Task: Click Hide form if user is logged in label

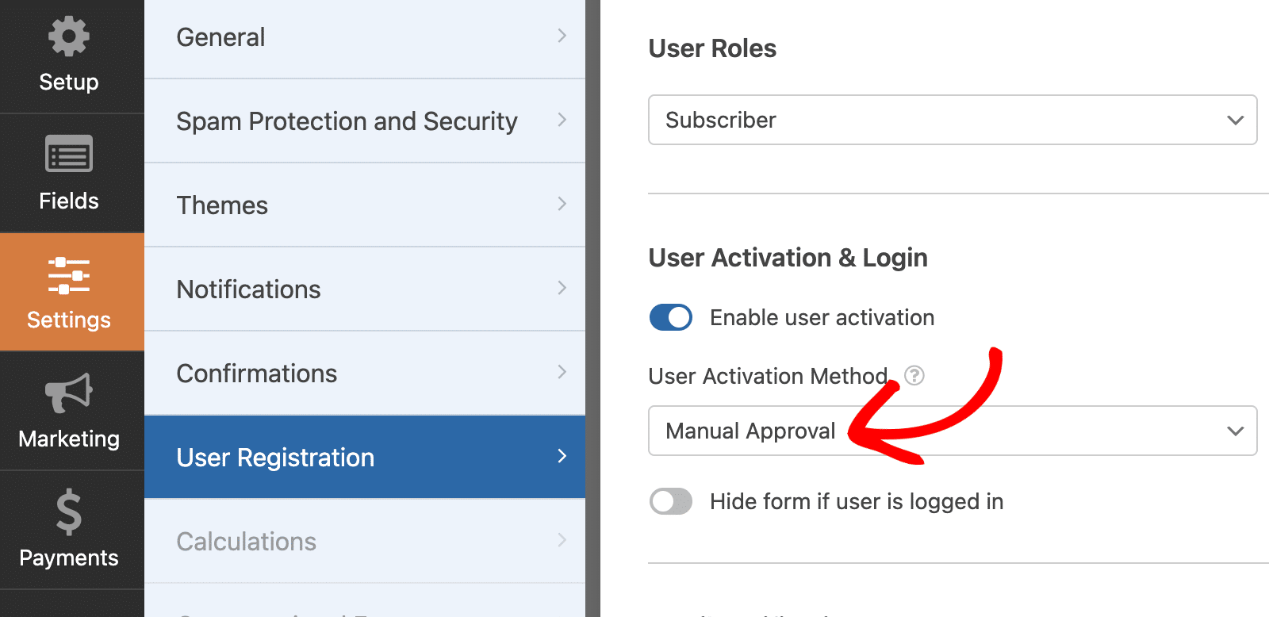Action: tap(857, 502)
